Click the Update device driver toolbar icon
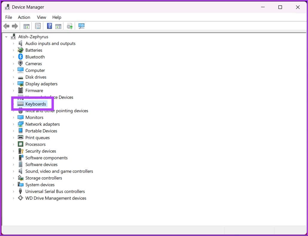The height and width of the screenshot is (236, 308). 70,26
